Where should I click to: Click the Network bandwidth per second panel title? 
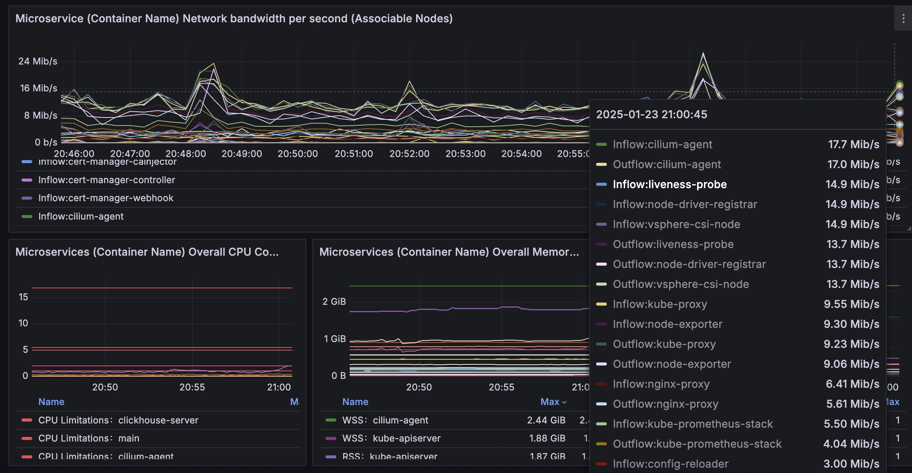pos(234,18)
